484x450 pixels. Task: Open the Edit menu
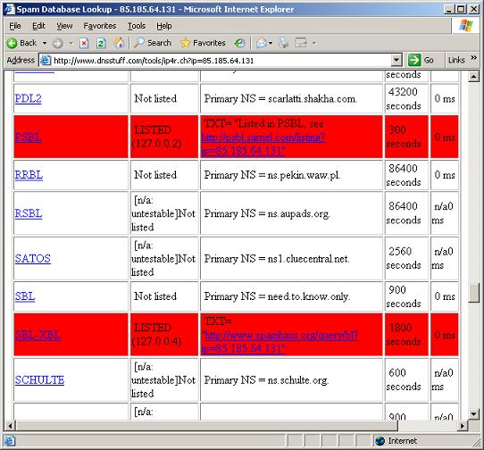(38, 26)
